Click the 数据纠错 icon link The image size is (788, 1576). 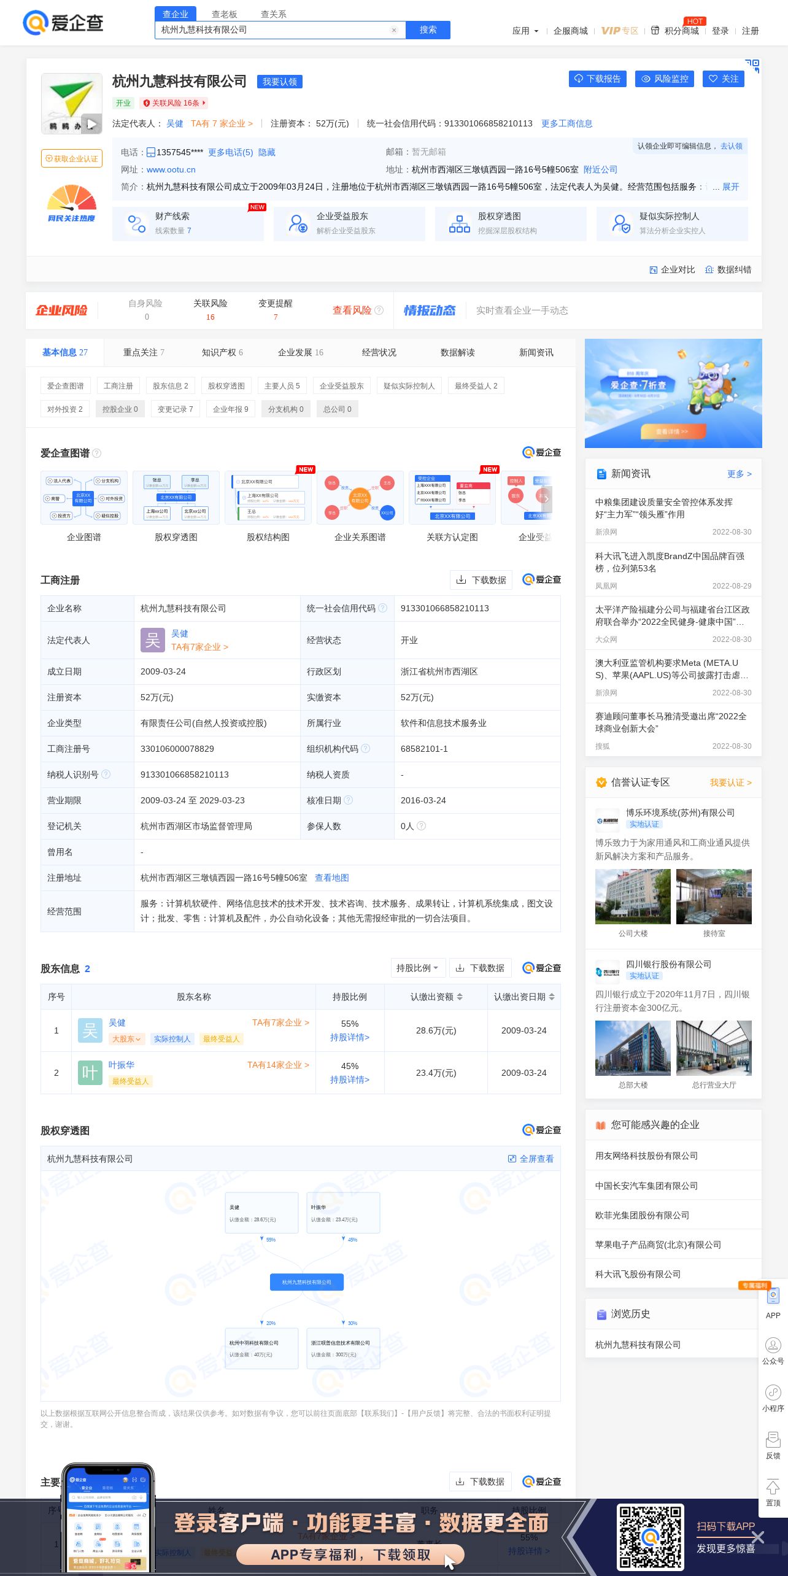tap(728, 269)
